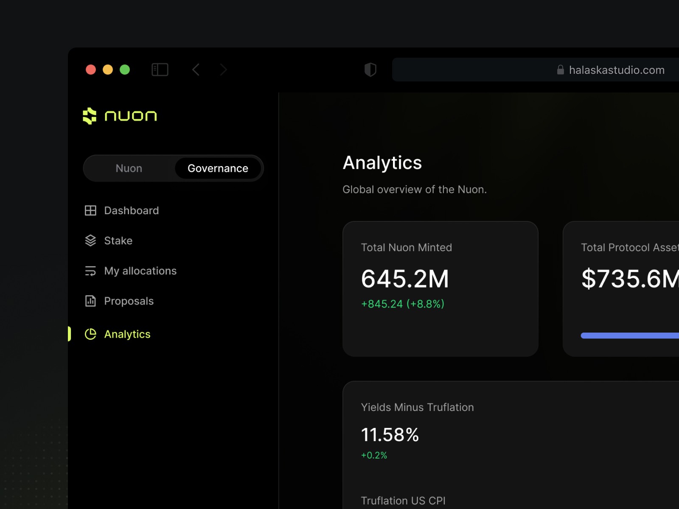This screenshot has width=679, height=509.
Task: Toggle the browser sidebar icon
Action: [160, 70]
